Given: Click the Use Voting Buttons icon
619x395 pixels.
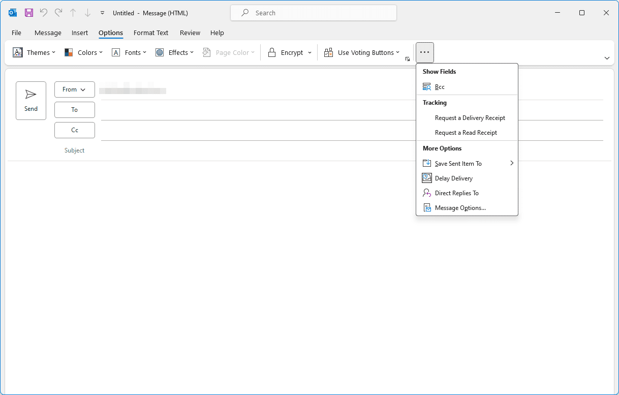Looking at the screenshot, I should point(362,52).
